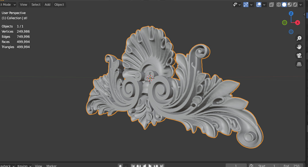Click the End frame field
Image resolution: width=308 pixels, height=167 pixels.
[x=291, y=166]
